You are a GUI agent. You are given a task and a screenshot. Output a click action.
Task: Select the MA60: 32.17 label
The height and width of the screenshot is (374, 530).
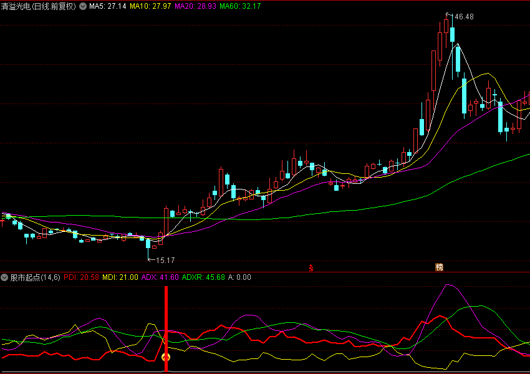240,6
